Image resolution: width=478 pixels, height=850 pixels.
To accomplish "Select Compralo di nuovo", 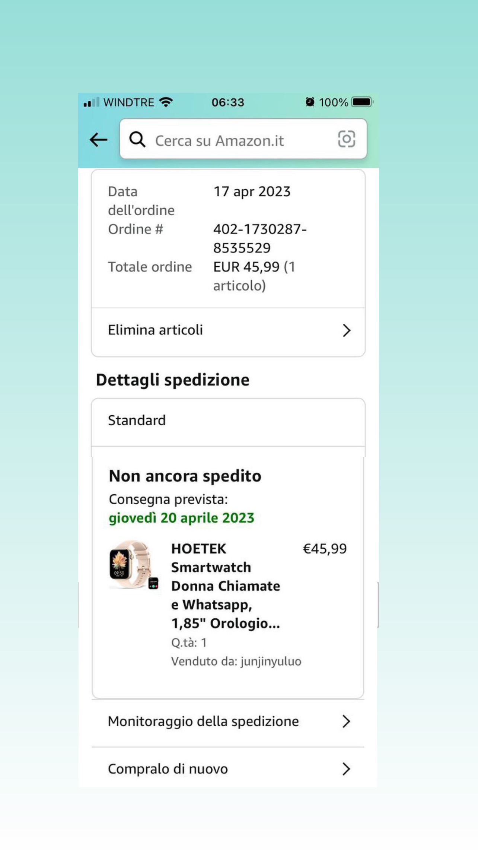I will tap(168, 769).
